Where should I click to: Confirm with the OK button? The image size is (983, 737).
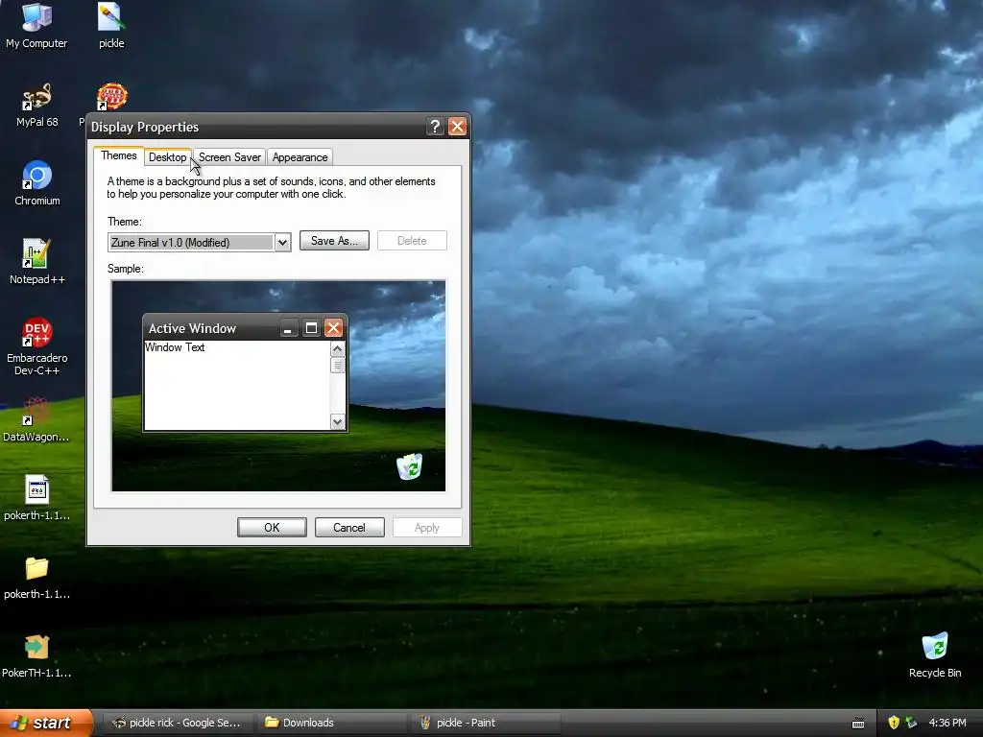[x=272, y=528]
